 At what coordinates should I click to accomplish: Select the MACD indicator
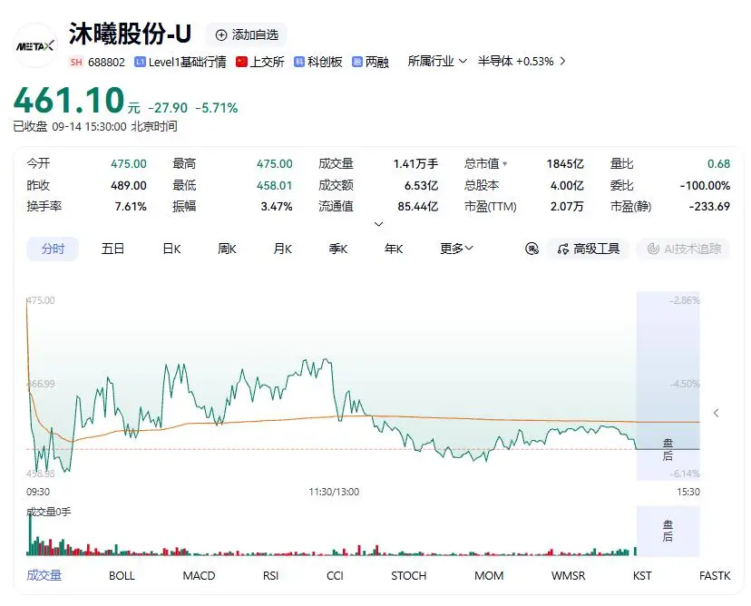point(199,576)
